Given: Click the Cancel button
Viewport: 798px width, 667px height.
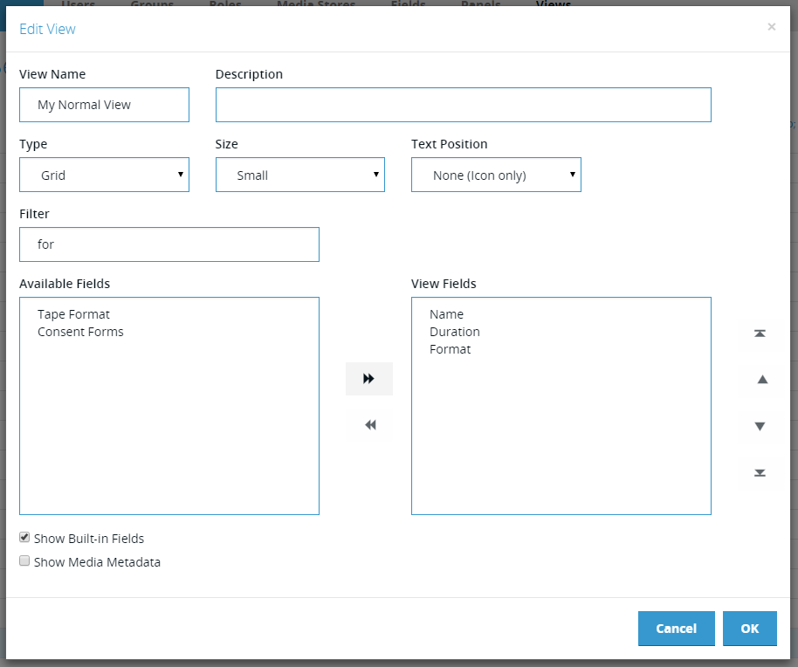Looking at the screenshot, I should tap(677, 629).
